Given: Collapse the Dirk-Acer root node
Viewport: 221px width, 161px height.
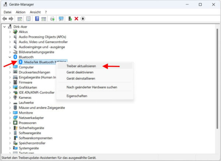Looking at the screenshot, I should tap(4, 27).
